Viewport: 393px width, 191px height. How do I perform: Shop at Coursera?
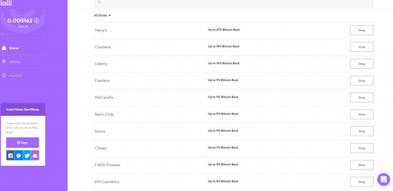(362, 47)
